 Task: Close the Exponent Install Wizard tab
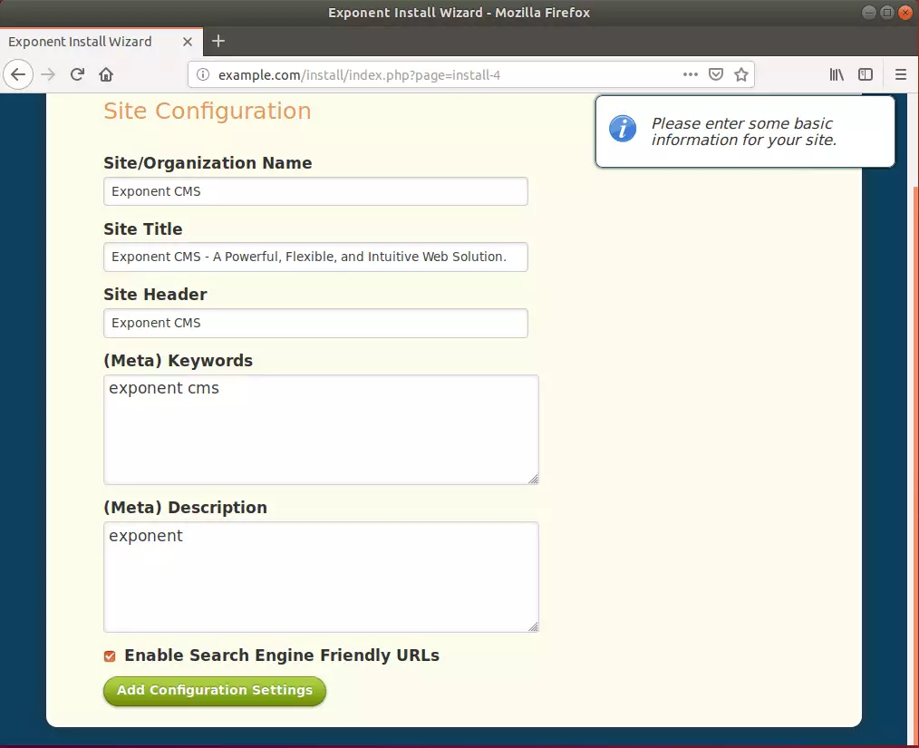[x=188, y=42]
